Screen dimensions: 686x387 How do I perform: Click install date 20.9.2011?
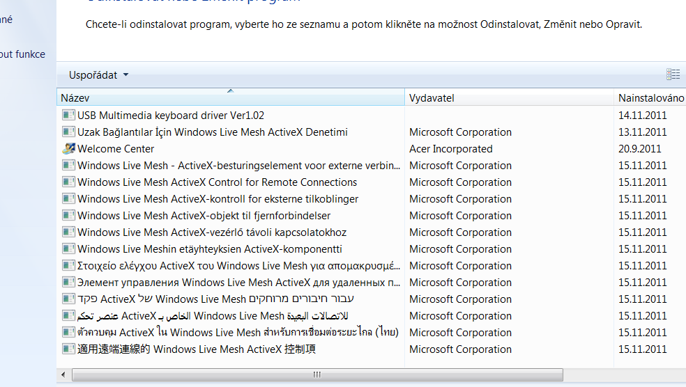(x=639, y=149)
